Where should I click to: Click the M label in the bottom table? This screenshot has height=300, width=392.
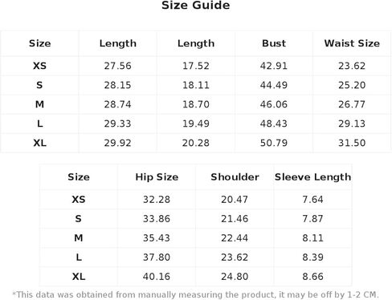pos(79,238)
